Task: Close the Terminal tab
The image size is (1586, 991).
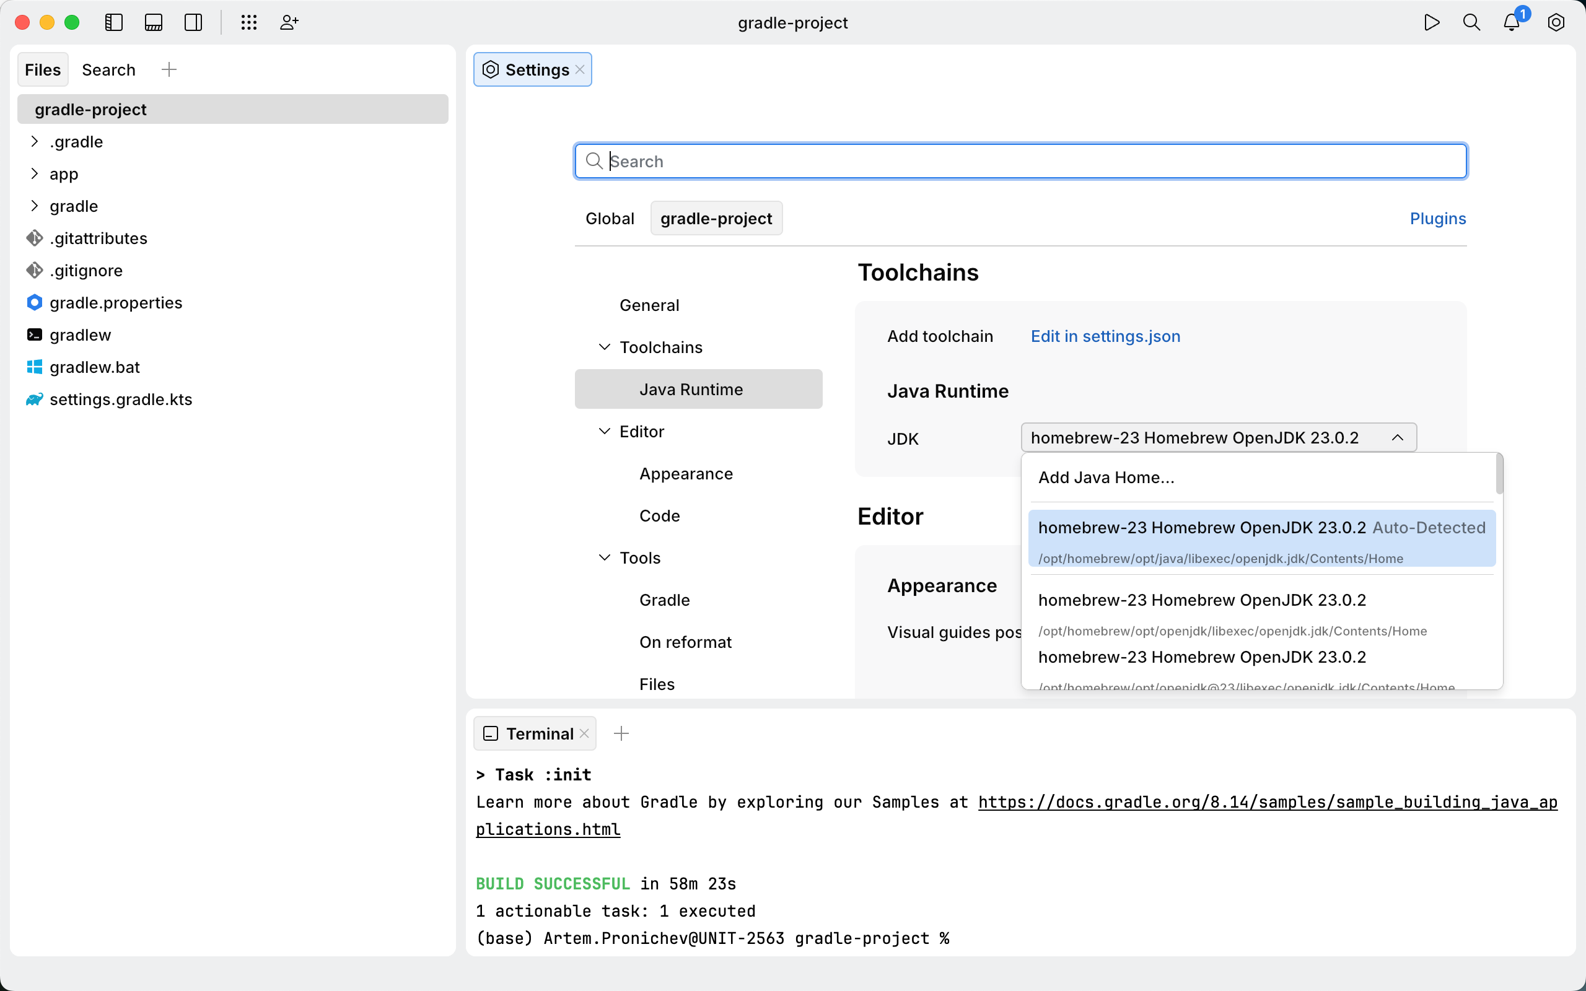Action: coord(584,733)
